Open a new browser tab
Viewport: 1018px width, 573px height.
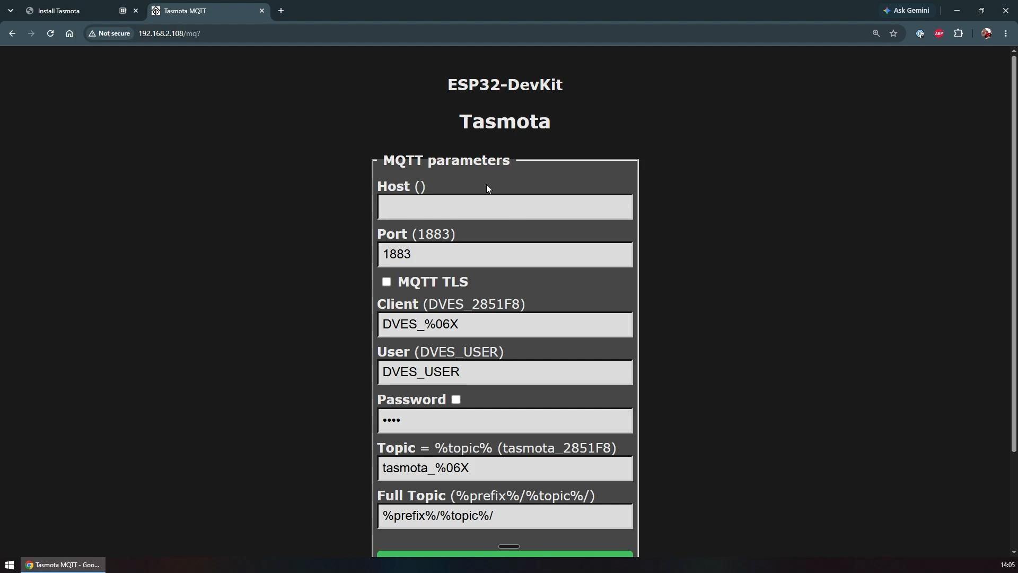[x=281, y=11]
